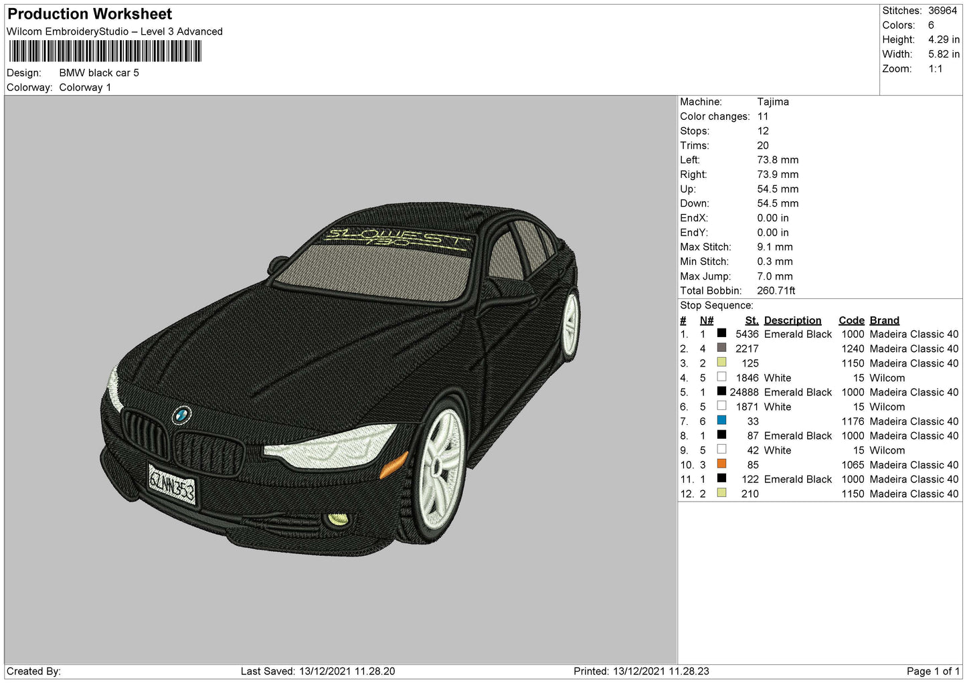Click the 'Printed: 13/12/2021 11.28.23' footer text

[641, 672]
